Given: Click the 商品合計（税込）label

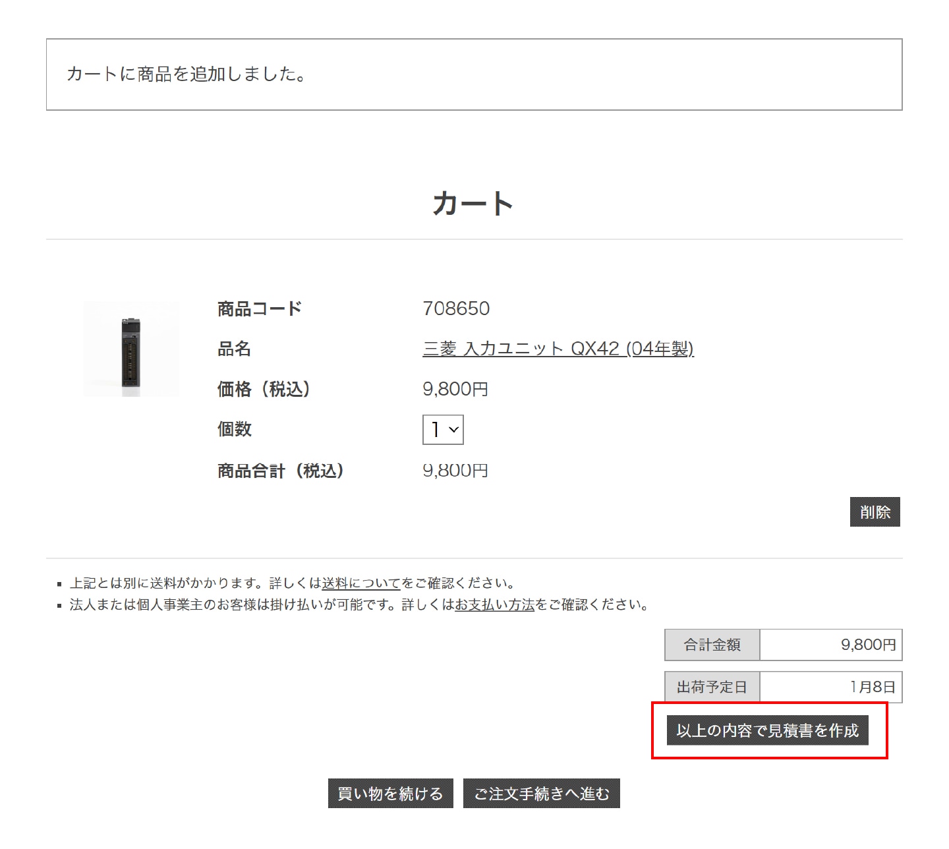Looking at the screenshot, I should [x=281, y=471].
